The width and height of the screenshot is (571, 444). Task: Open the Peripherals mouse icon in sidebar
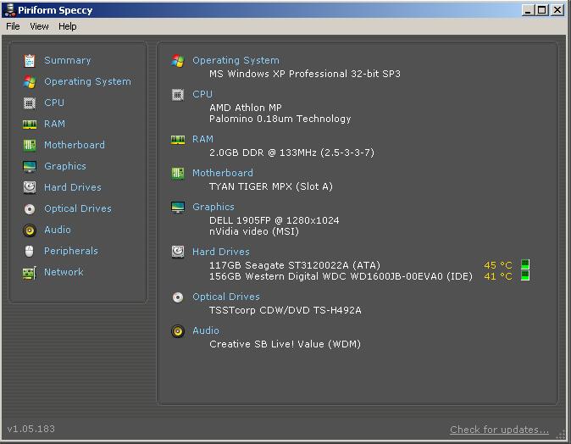pyautogui.click(x=30, y=251)
